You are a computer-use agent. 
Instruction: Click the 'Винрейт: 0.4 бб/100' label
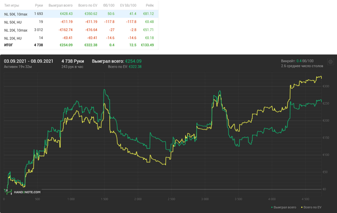(297, 61)
